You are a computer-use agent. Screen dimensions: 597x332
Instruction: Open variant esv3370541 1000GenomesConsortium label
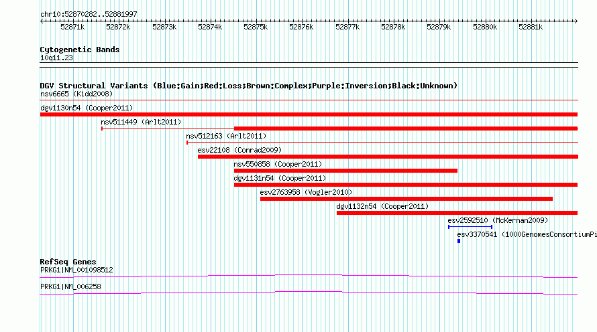tap(527, 234)
